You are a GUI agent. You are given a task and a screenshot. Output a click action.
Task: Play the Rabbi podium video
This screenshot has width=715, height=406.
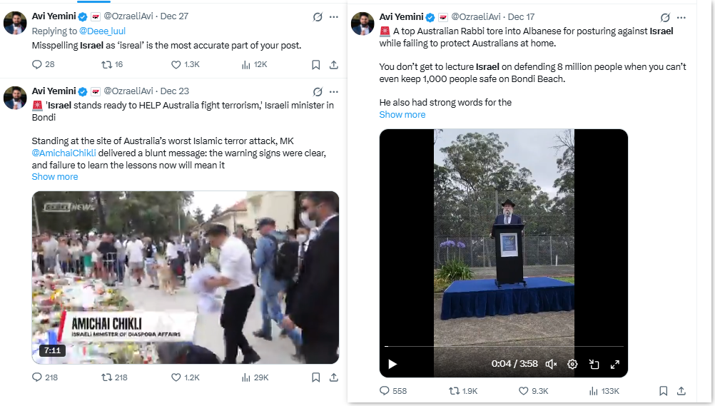392,364
